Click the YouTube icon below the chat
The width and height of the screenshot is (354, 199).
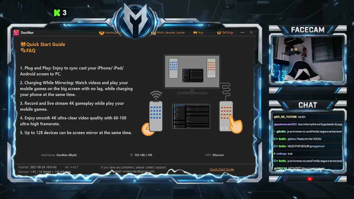310,179
